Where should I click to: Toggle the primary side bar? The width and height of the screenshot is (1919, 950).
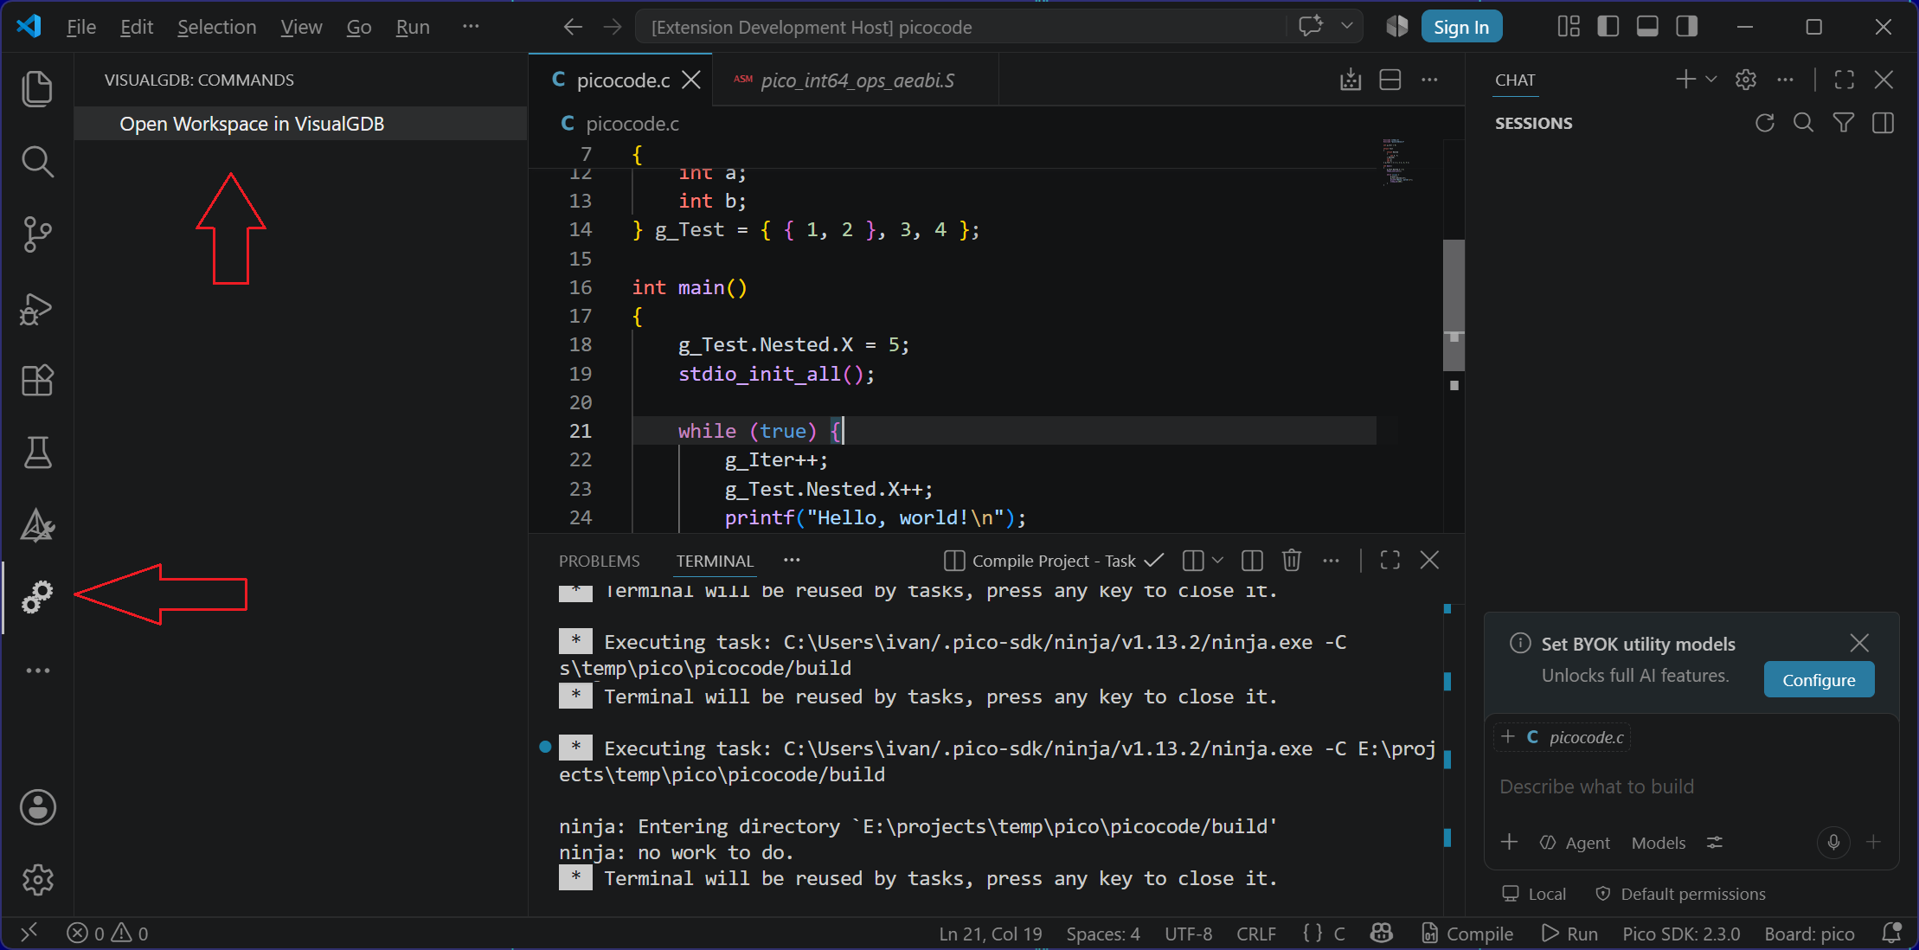1608,27
